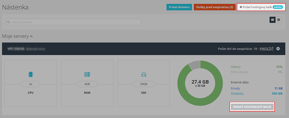Click the Externé dáta label
Screen dimensions: 289x118
[x=240, y=82]
